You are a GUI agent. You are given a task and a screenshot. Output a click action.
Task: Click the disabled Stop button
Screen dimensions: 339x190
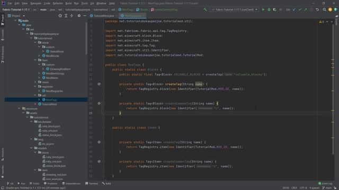coord(281,9)
